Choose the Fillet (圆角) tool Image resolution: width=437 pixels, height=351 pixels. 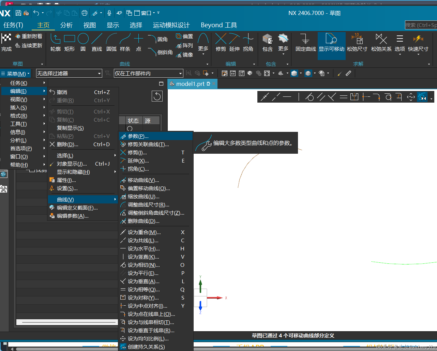[158, 39]
